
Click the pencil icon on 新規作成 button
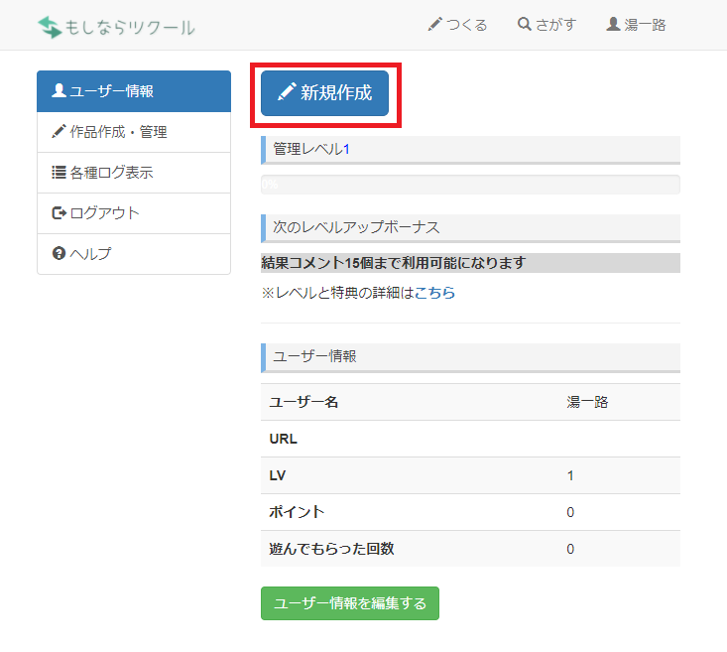coord(287,92)
